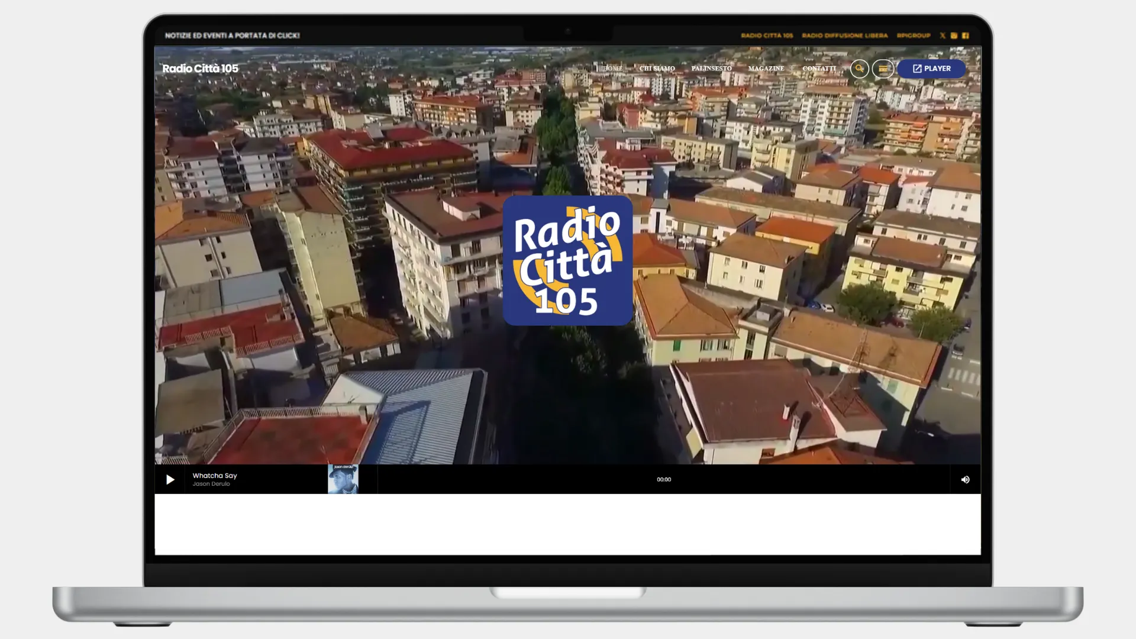Follow the RADIO DIFFUSIONE LIBERA link

point(845,35)
